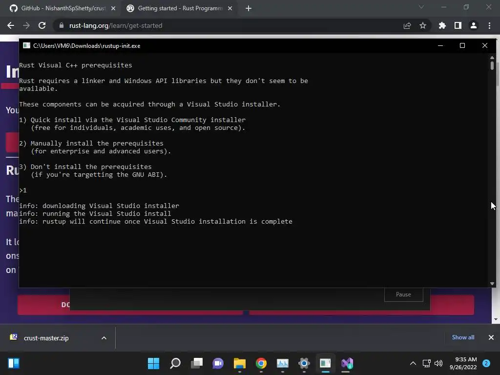Open Chrome tab search chevron
The height and width of the screenshot is (375, 500).
pos(421,7)
